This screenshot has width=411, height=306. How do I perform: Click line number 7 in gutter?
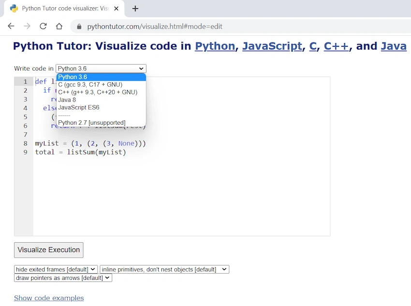coord(25,135)
